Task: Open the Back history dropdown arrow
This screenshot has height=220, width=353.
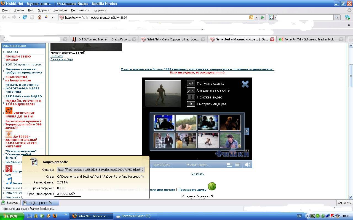Action: point(9,17)
